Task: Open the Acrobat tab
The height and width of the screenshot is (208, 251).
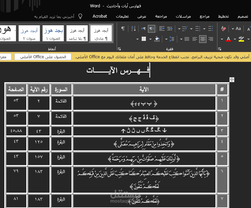Action: (100, 16)
